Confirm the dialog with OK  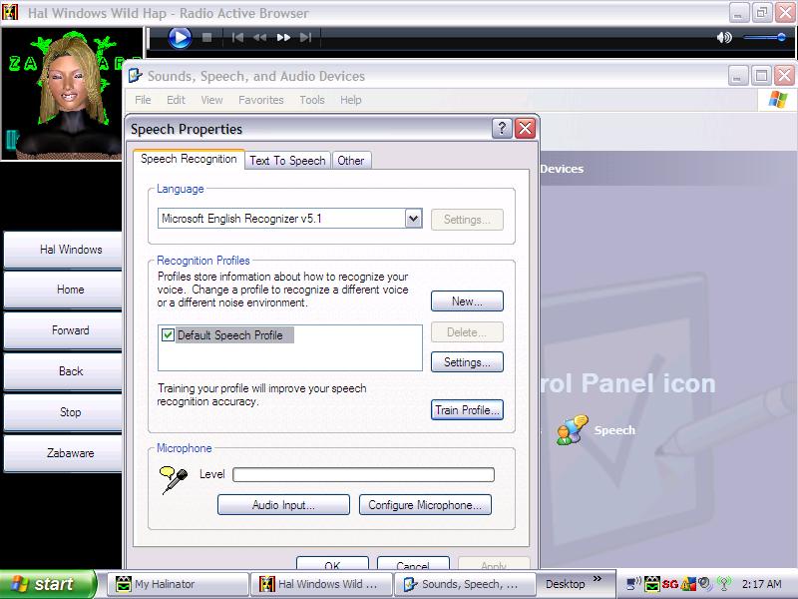(332, 563)
